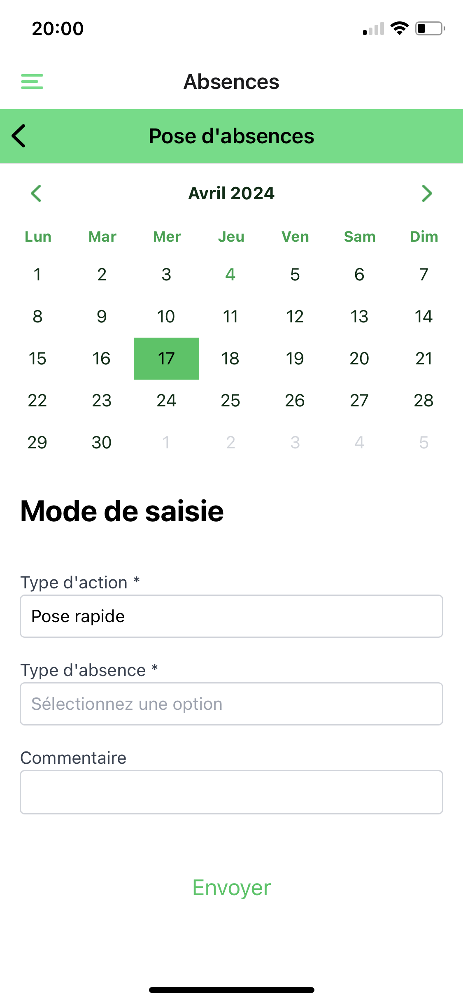Tap the battery status icon
Viewport: 463px width, 1003px height.
430,28
